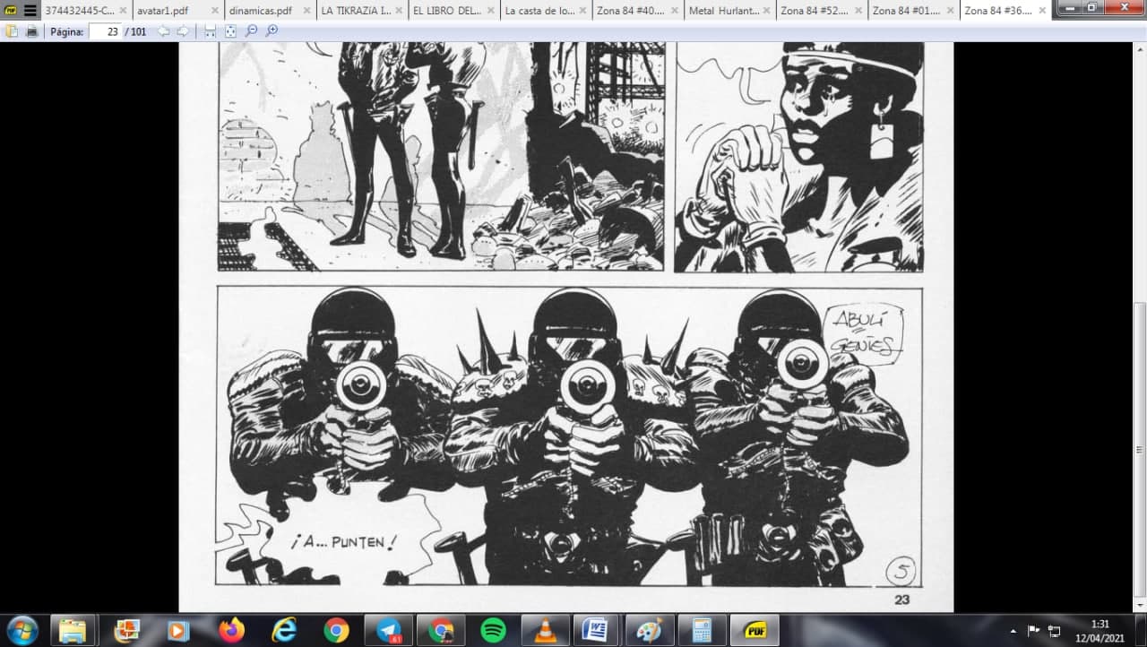Click the ¡A... PUNTEN! speech text
1147x647 pixels.
(343, 541)
